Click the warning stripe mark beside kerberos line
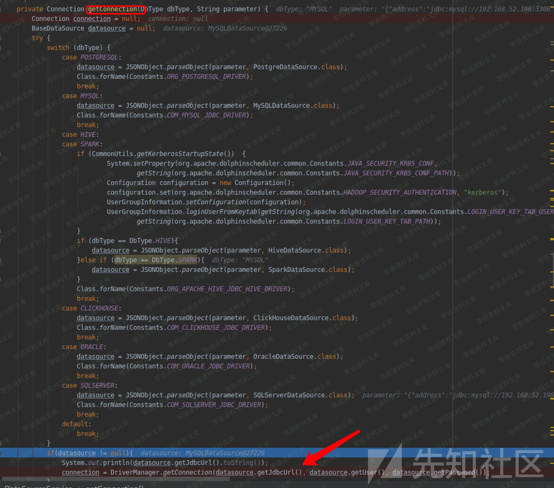 [552, 191]
